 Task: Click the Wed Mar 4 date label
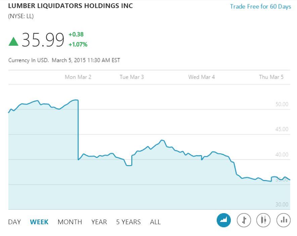click(x=202, y=77)
